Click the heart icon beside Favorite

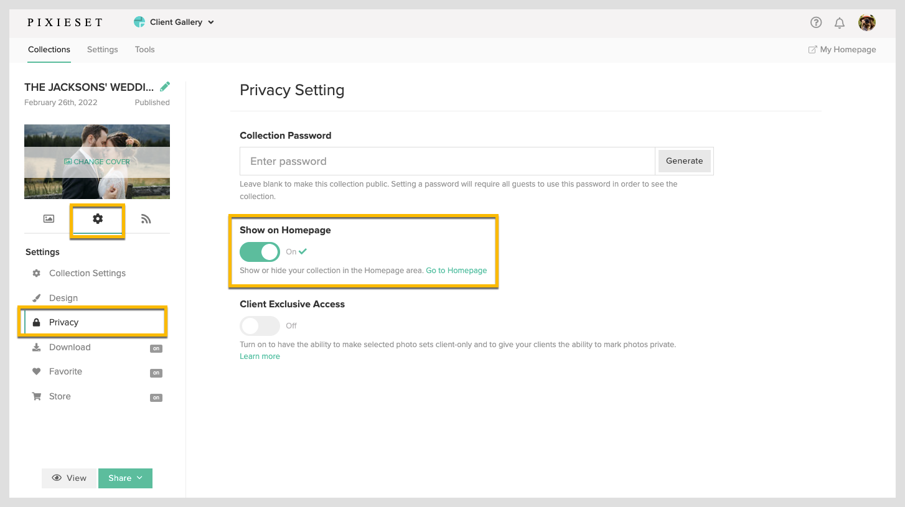(x=36, y=371)
